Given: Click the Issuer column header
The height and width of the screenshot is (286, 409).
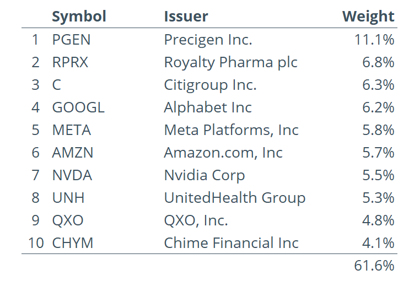Looking at the screenshot, I should [186, 17].
